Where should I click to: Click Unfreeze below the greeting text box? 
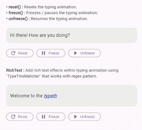pos(84,53)
